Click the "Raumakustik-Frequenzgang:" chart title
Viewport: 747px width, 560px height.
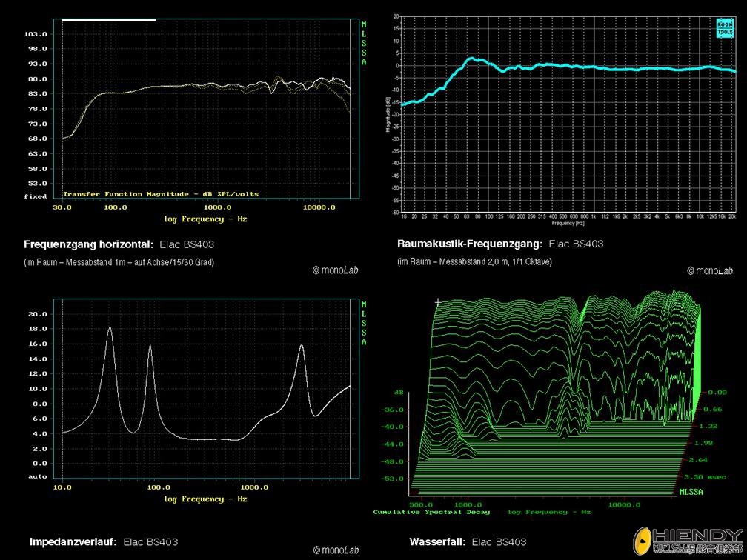click(470, 244)
